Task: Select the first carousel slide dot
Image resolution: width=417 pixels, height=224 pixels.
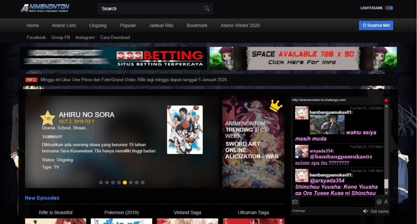Action: 101,183
